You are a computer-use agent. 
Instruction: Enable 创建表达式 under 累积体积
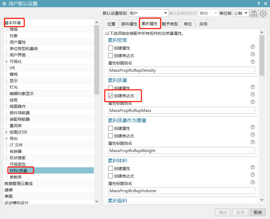110,176
